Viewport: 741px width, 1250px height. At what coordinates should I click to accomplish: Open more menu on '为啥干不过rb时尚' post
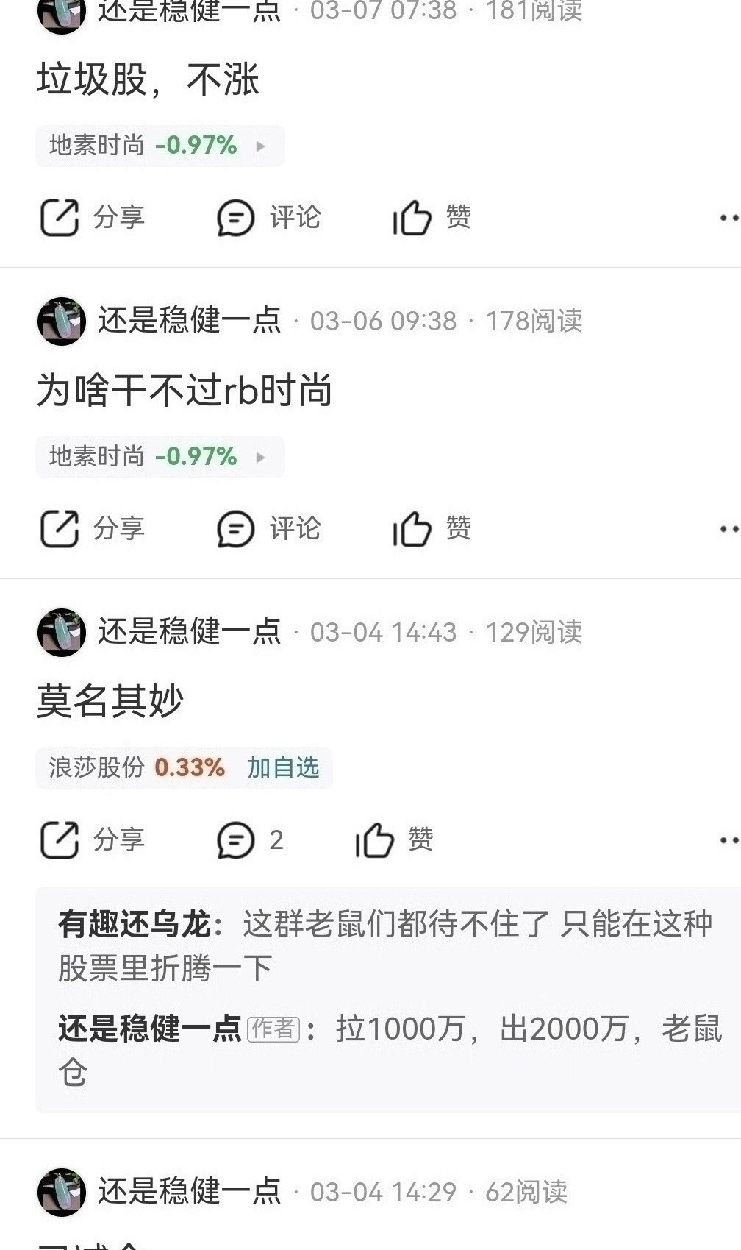coord(729,529)
